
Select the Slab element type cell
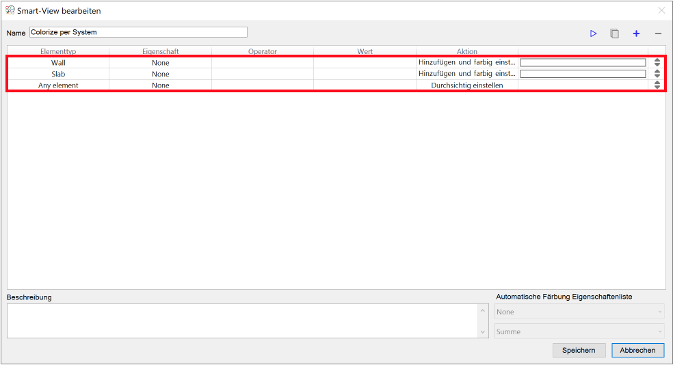tap(58, 74)
